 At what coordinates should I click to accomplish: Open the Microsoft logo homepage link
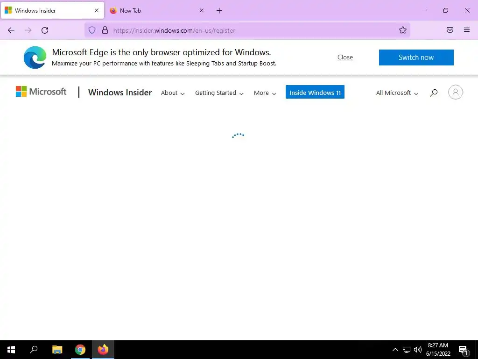[41, 92]
